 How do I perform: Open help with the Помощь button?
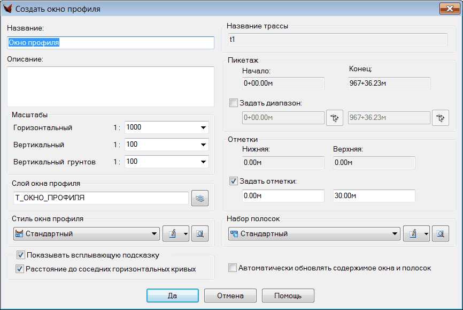coord(288,296)
